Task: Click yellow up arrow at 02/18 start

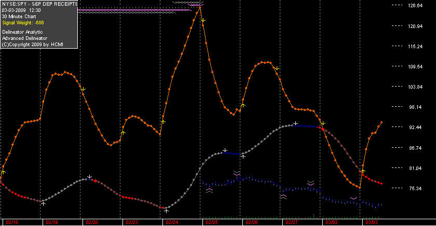Action: [x=3, y=172]
